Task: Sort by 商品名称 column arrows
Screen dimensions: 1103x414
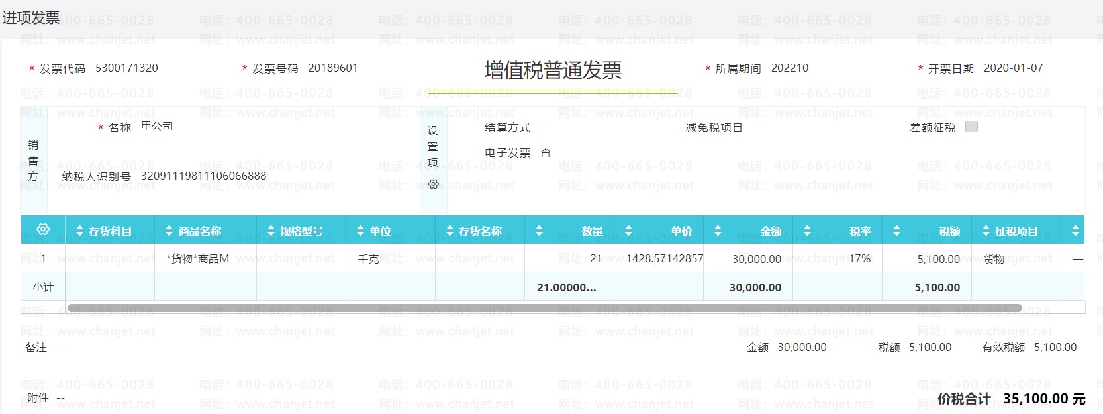Action: click(169, 231)
